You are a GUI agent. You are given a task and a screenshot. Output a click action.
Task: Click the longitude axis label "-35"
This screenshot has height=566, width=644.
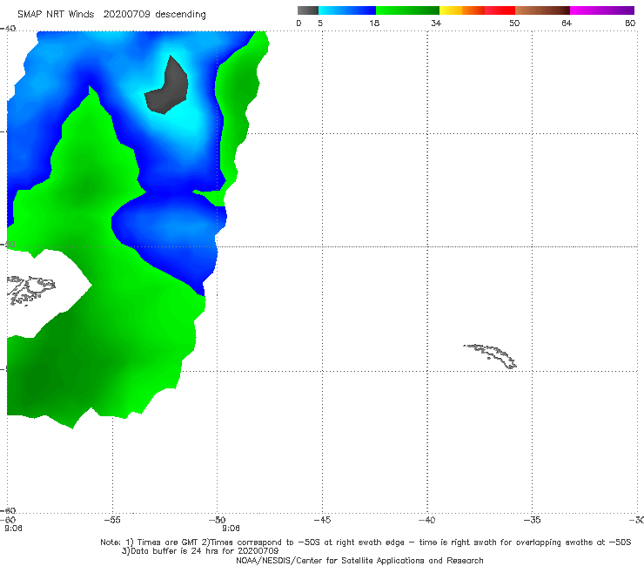tap(533, 520)
